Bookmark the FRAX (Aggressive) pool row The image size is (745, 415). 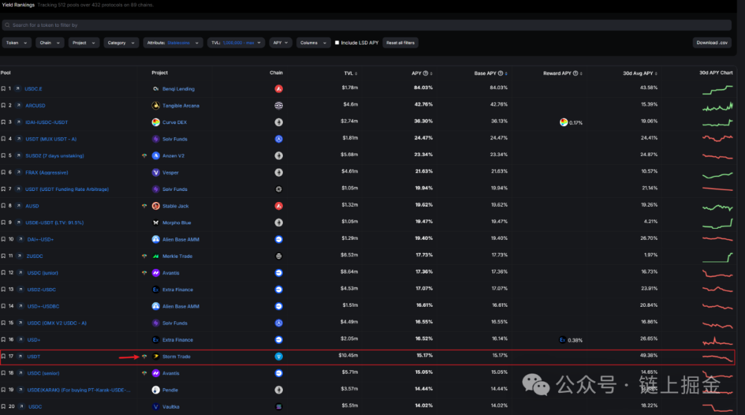tap(3, 172)
